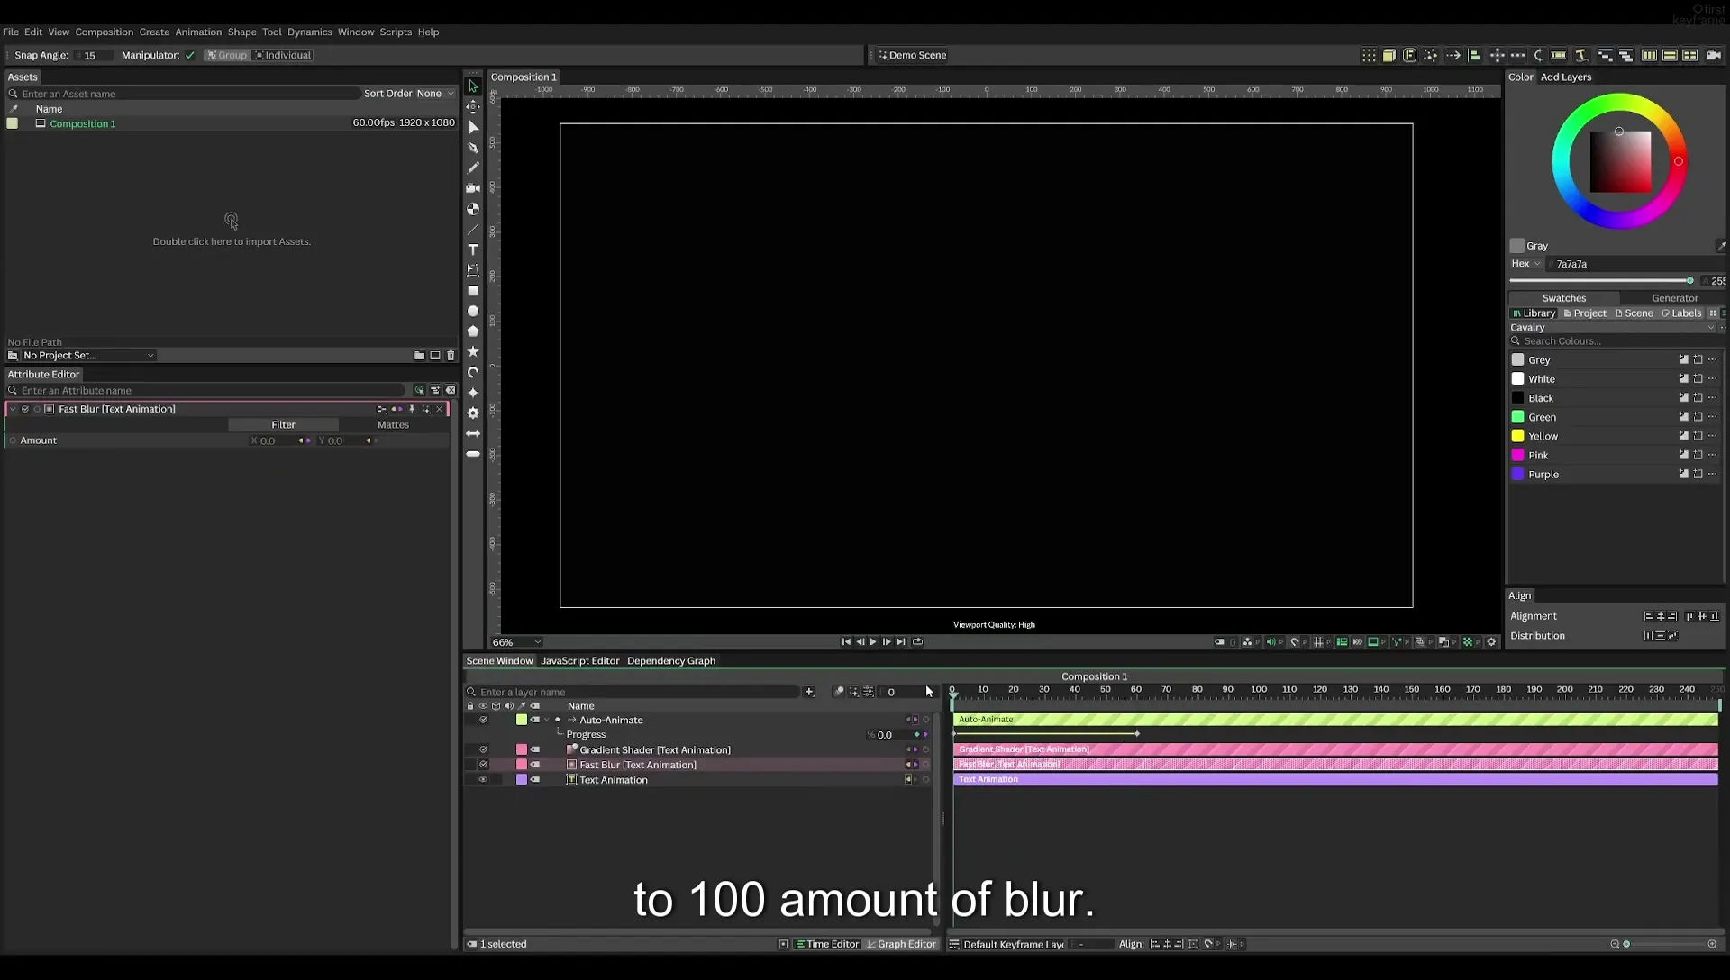1730x980 pixels.
Task: Toggle loop playback icon
Action: click(x=917, y=642)
